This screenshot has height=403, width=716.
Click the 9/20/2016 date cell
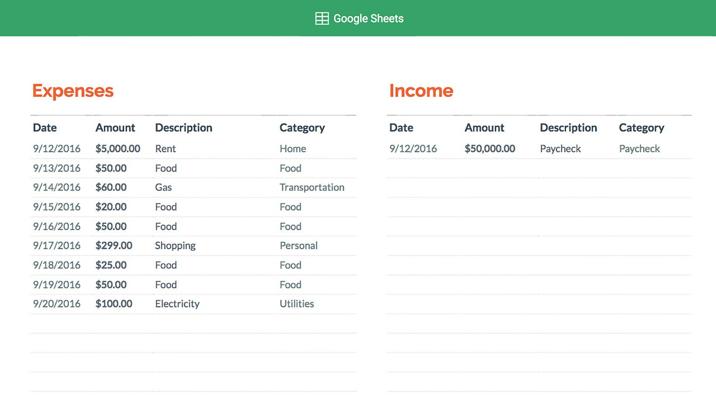(x=57, y=304)
